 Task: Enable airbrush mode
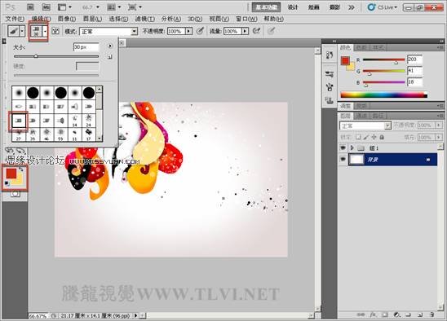click(x=257, y=31)
